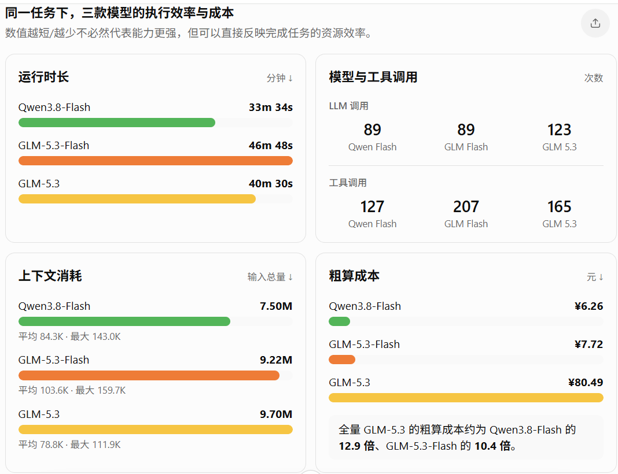
Task: Click the 分钟 sort indicator in 运行时长
Action: pos(279,78)
